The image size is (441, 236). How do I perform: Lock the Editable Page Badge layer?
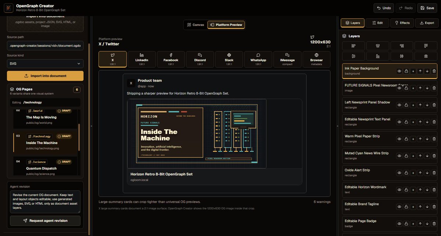[x=406, y=224]
